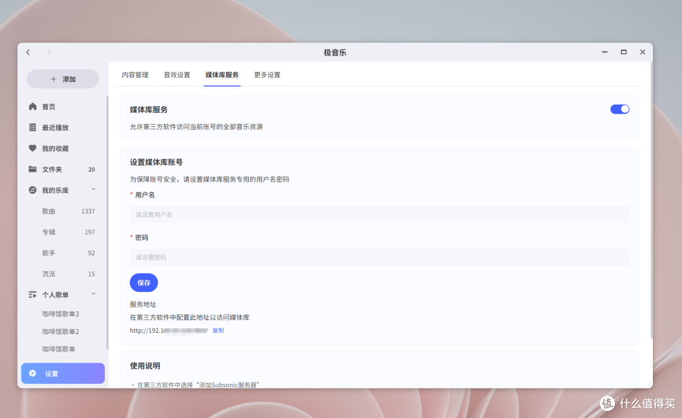The image size is (682, 418).
Task: Open 首页 via the house icon
Action: [x=33, y=107]
